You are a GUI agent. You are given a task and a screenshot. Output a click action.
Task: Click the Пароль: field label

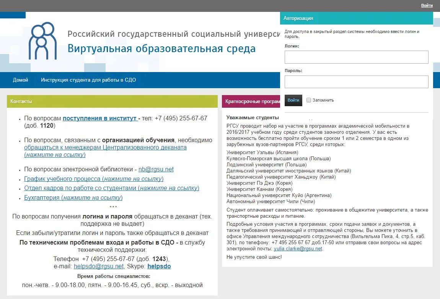pos(293,71)
